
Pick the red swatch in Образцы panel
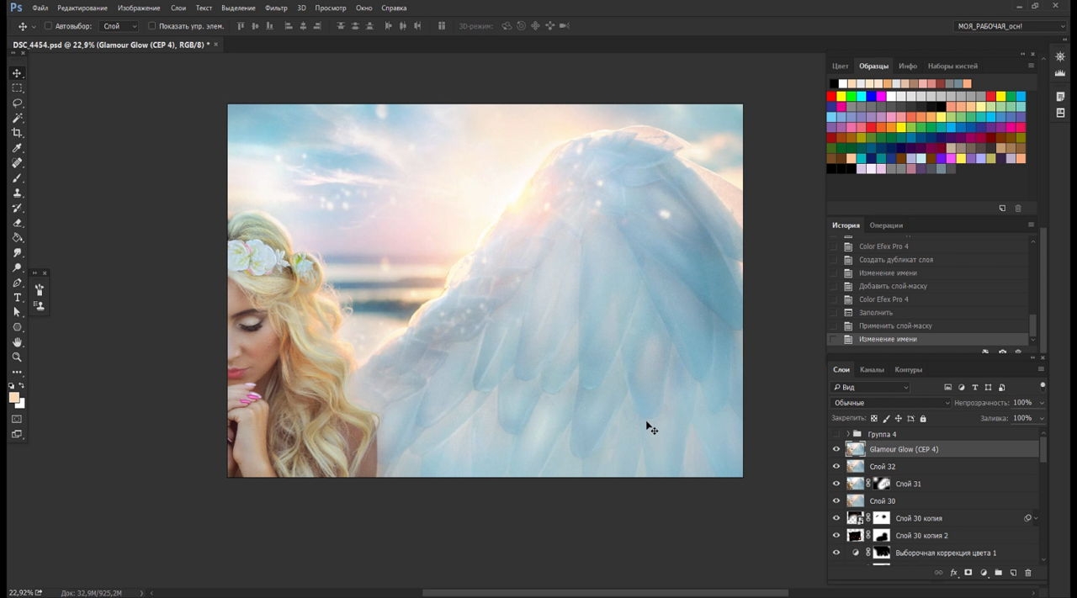(832, 97)
